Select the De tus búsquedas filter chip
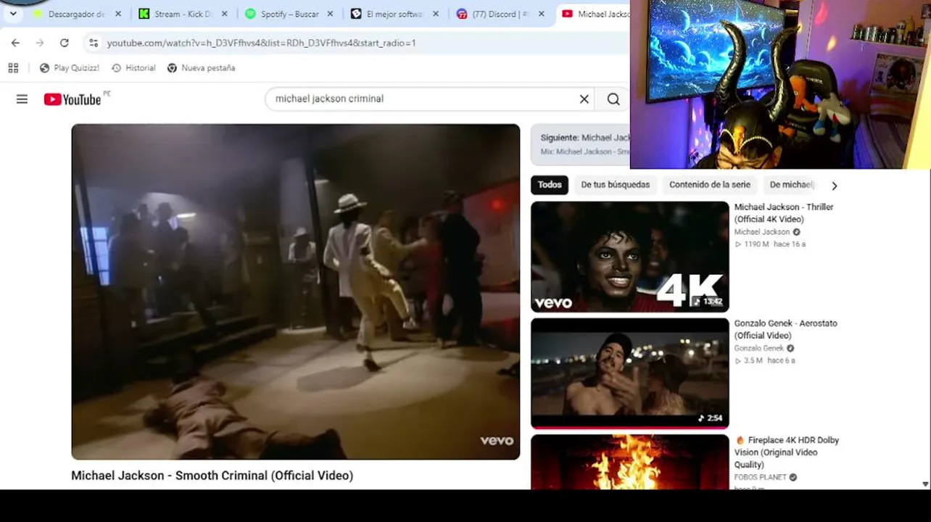 coord(616,185)
